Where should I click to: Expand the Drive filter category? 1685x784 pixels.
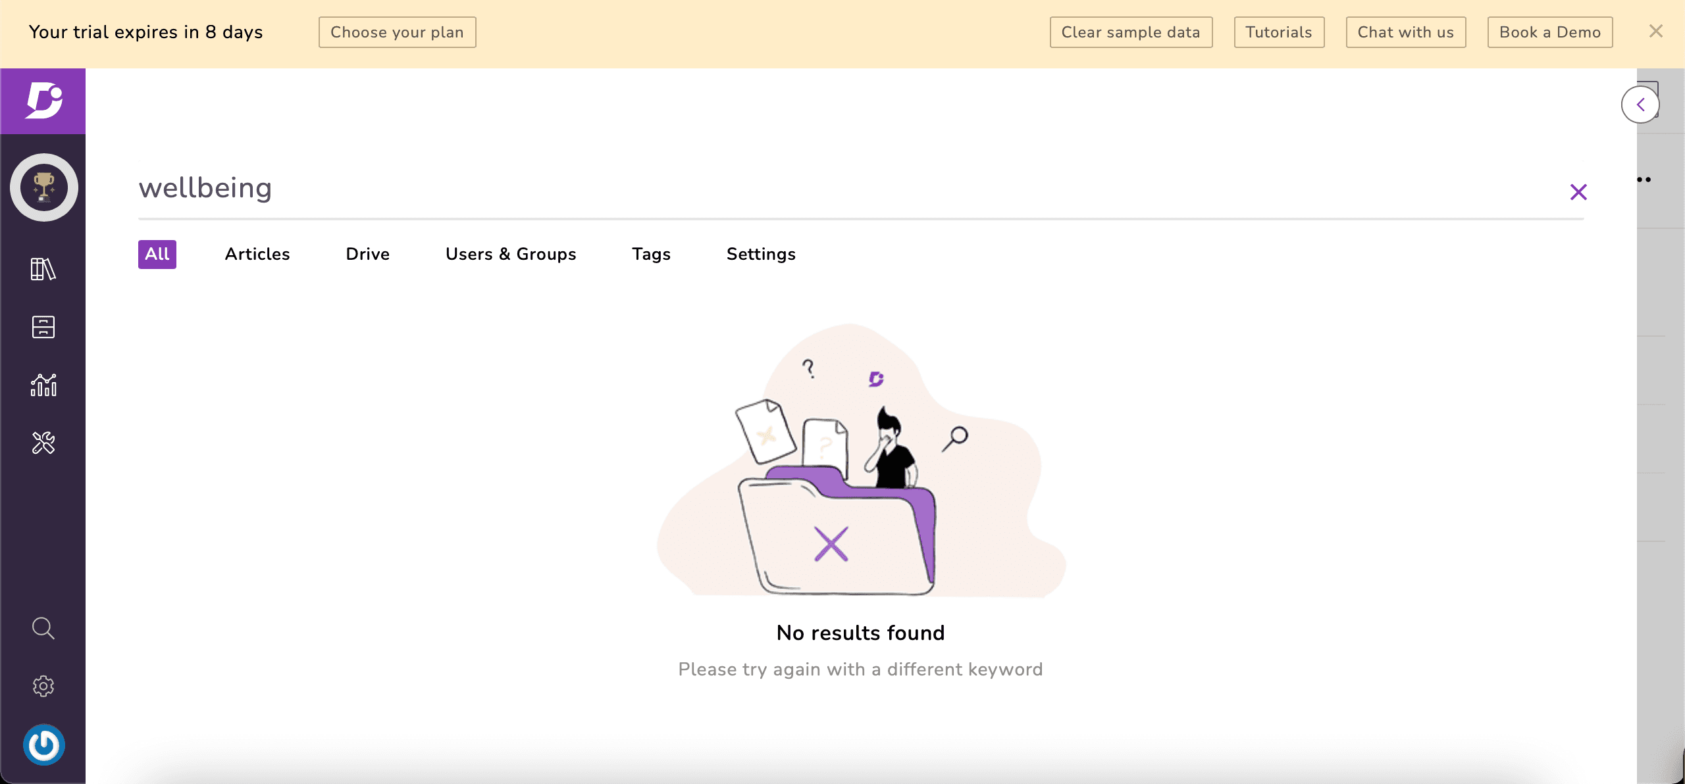coord(367,253)
